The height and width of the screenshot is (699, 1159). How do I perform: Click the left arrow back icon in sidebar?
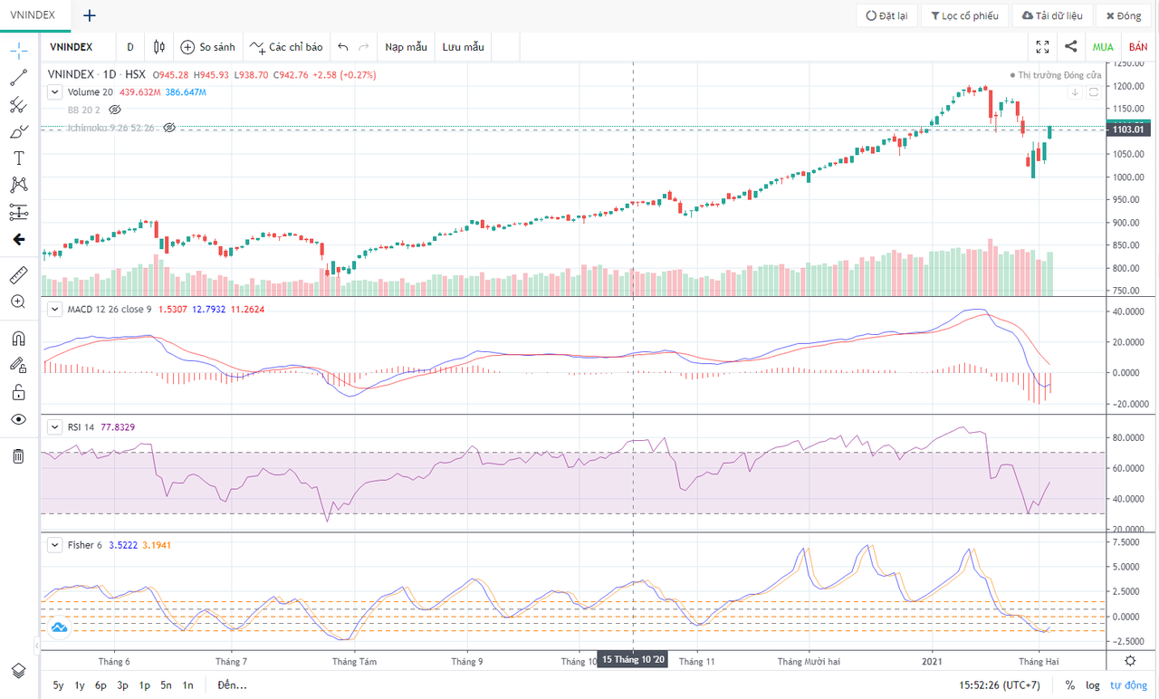coord(18,240)
